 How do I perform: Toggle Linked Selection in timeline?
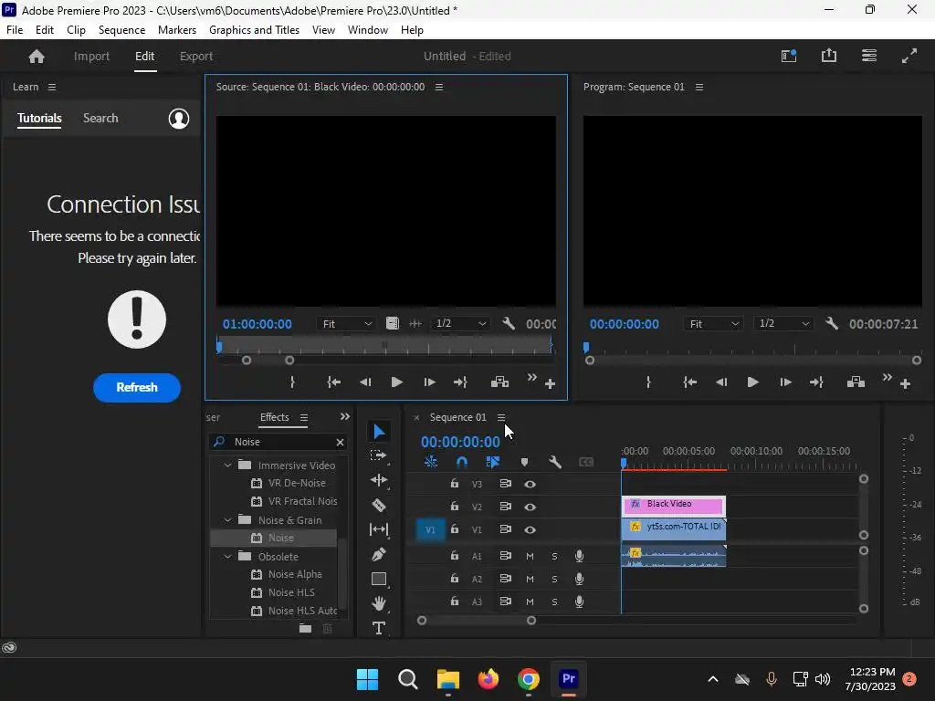point(492,462)
